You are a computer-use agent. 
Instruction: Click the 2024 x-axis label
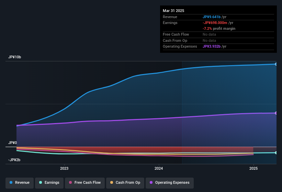point(159,168)
